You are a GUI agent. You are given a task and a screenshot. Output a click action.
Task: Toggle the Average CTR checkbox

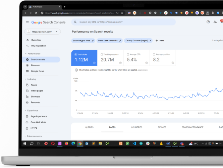pos(128,54)
